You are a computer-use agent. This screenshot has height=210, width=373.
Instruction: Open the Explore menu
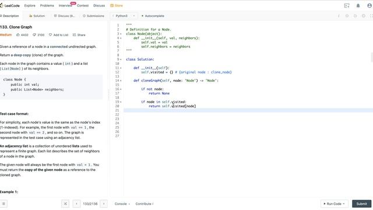click(x=30, y=5)
